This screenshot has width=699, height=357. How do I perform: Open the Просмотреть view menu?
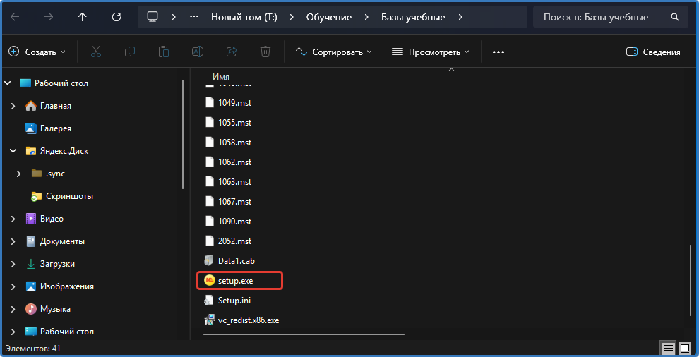coord(431,52)
